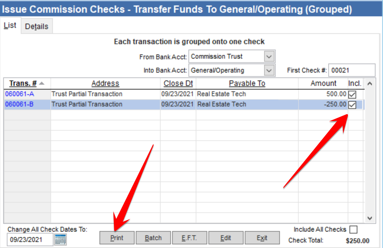Sort the list by Payable To
The width and height of the screenshot is (383, 248).
click(x=247, y=83)
